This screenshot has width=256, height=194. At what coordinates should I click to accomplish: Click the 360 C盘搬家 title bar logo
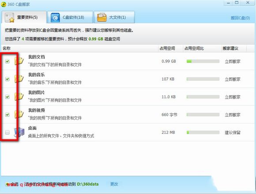tap(4, 4)
